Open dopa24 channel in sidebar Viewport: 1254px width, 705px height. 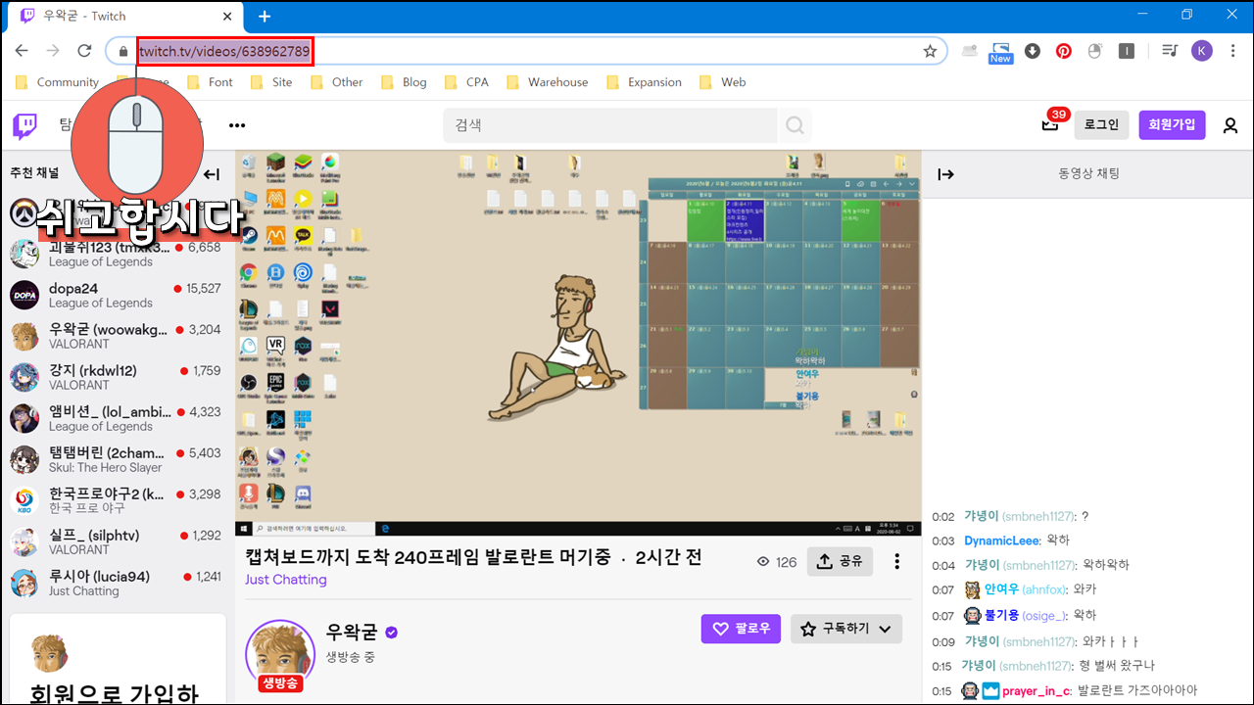[x=117, y=295]
